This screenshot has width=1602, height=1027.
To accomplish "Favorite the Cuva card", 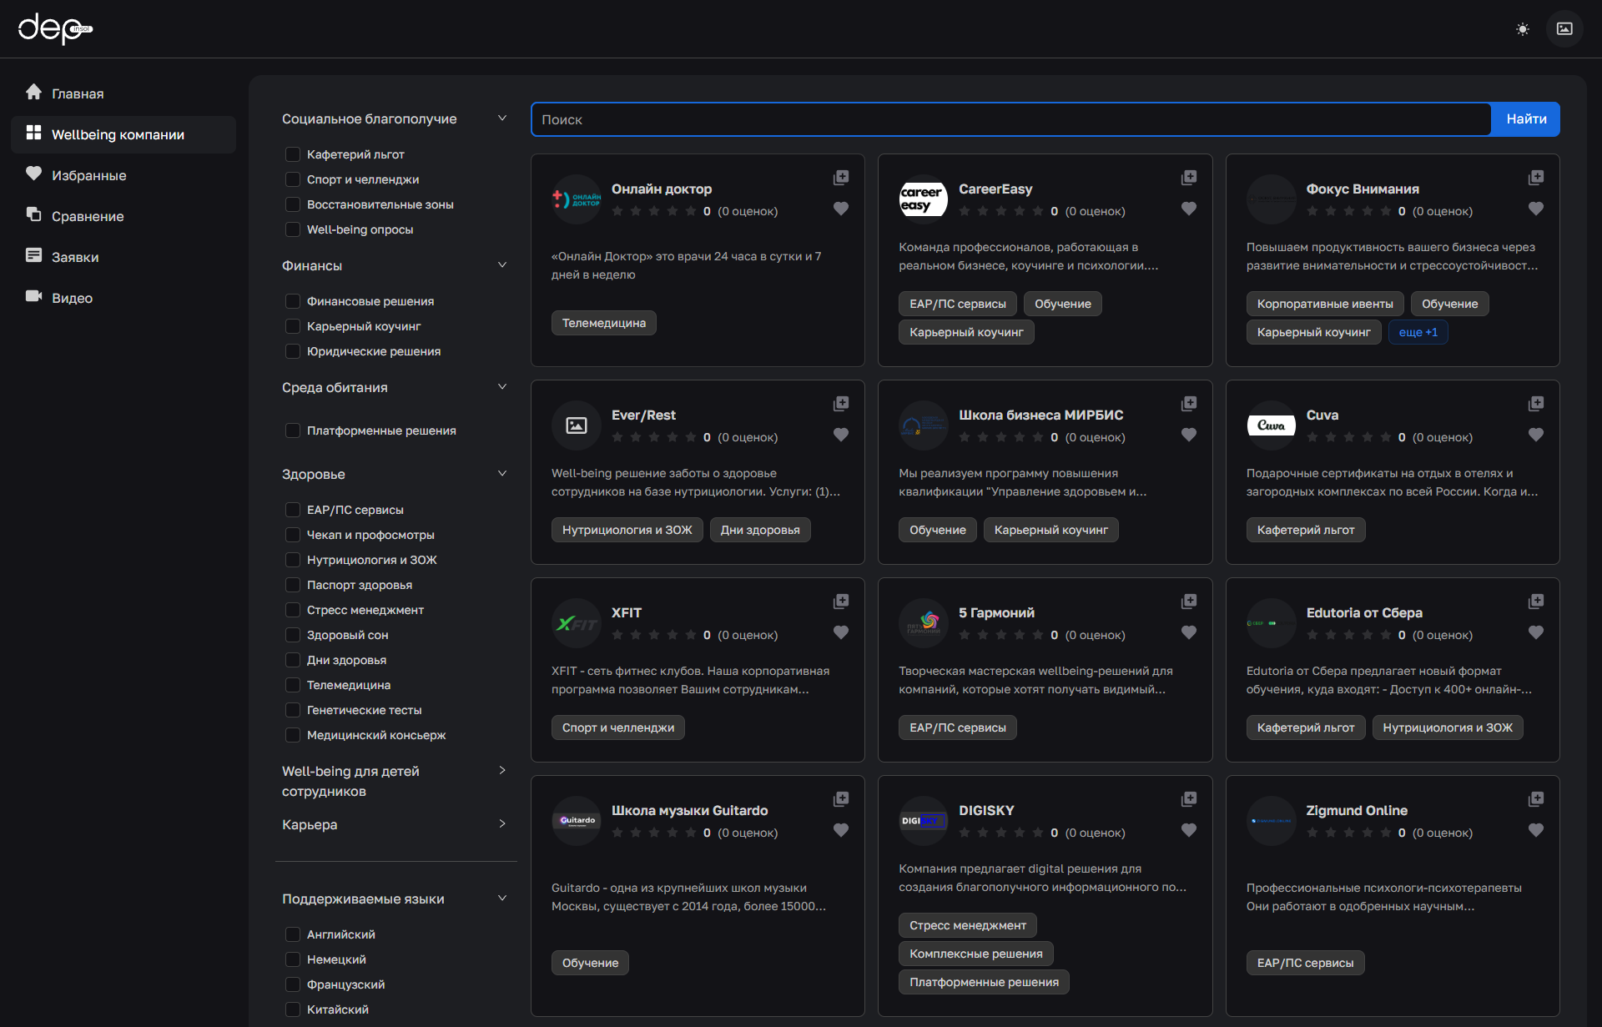I will [x=1536, y=435].
